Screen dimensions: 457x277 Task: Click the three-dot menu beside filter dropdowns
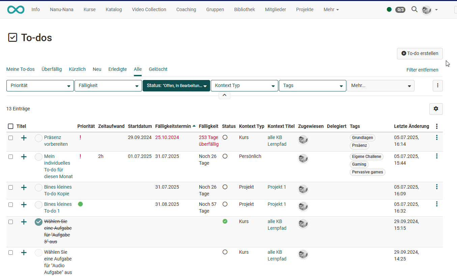pos(437,86)
